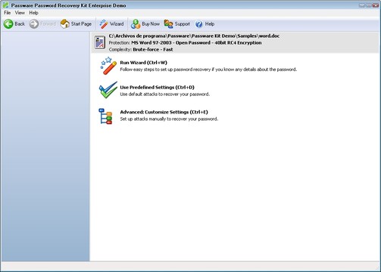Open the View menu
The width and height of the screenshot is (381, 272).
coord(20,13)
